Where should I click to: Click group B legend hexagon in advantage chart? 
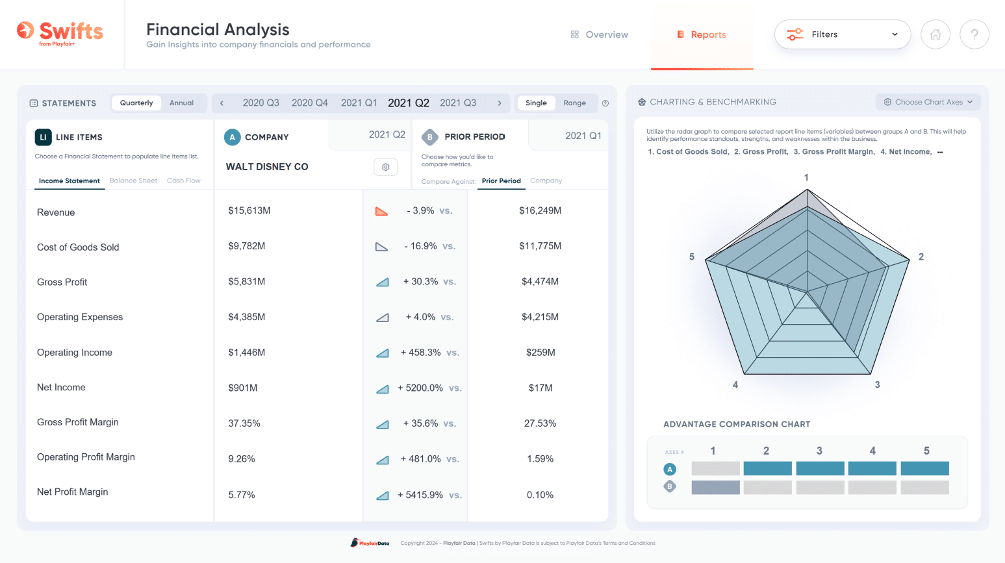coord(670,486)
